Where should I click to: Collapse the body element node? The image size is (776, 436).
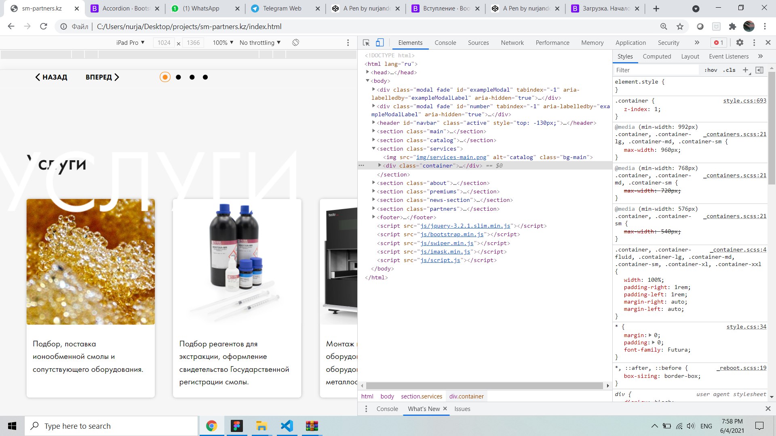pos(367,81)
